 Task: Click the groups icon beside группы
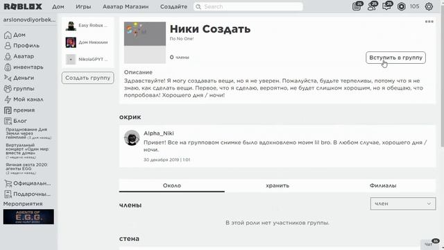click(x=8, y=89)
